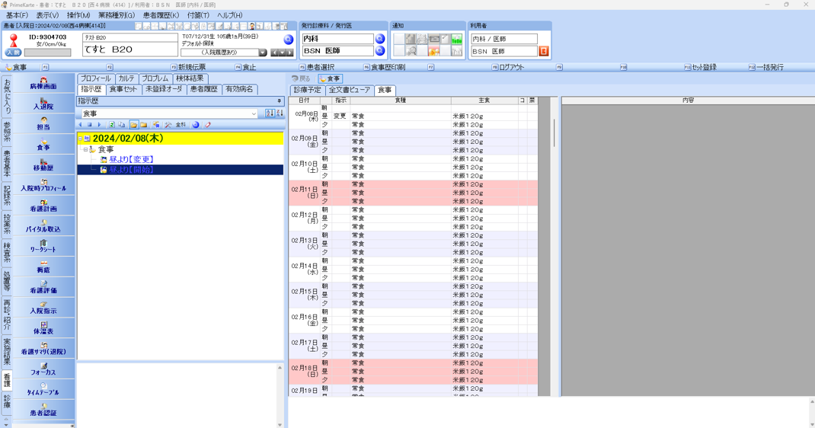Click the tools icon in 指示歴 toolbar
815x428 pixels.
168,125
